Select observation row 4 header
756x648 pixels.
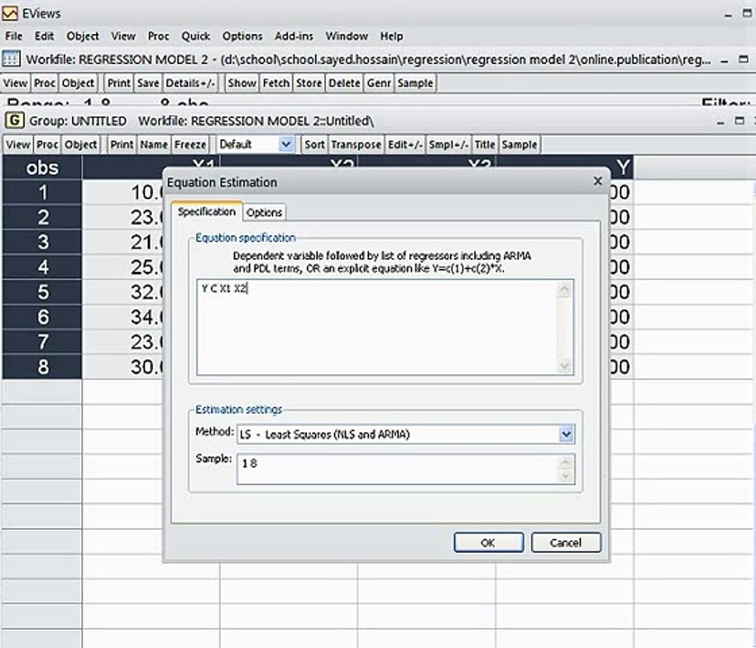click(42, 267)
